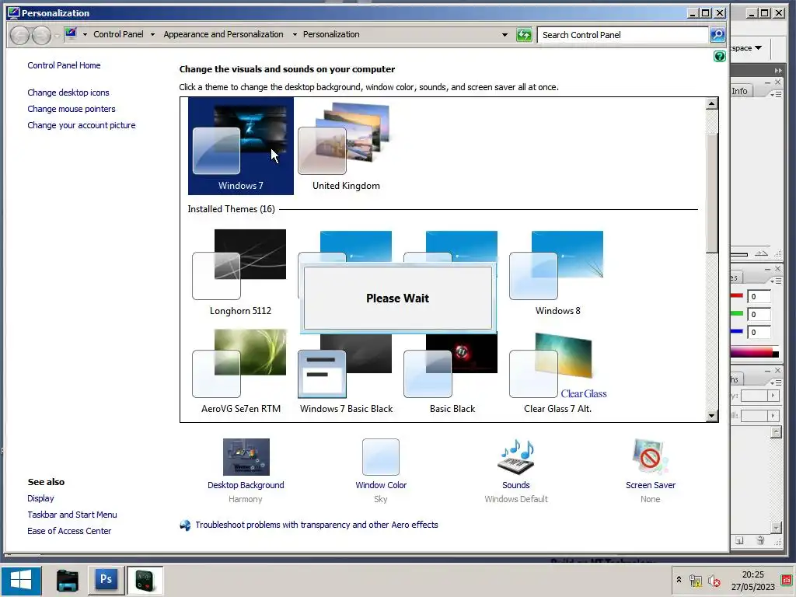Click the Photoshop blue channel value field
Viewport: 796px width, 597px height.
point(759,332)
